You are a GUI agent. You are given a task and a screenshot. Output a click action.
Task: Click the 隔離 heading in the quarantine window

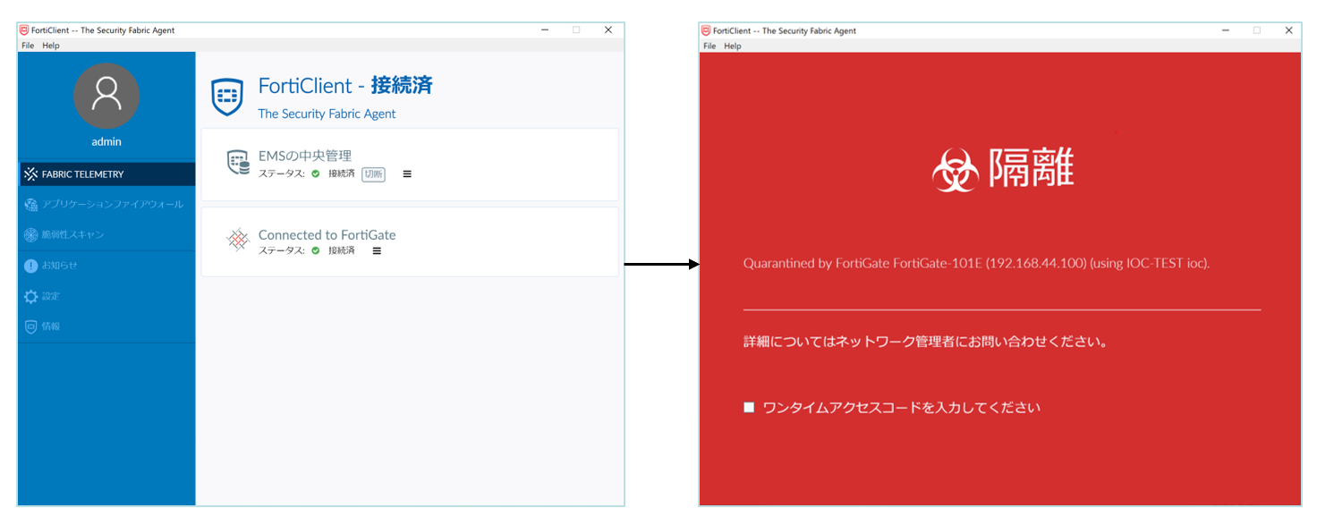[1031, 167]
